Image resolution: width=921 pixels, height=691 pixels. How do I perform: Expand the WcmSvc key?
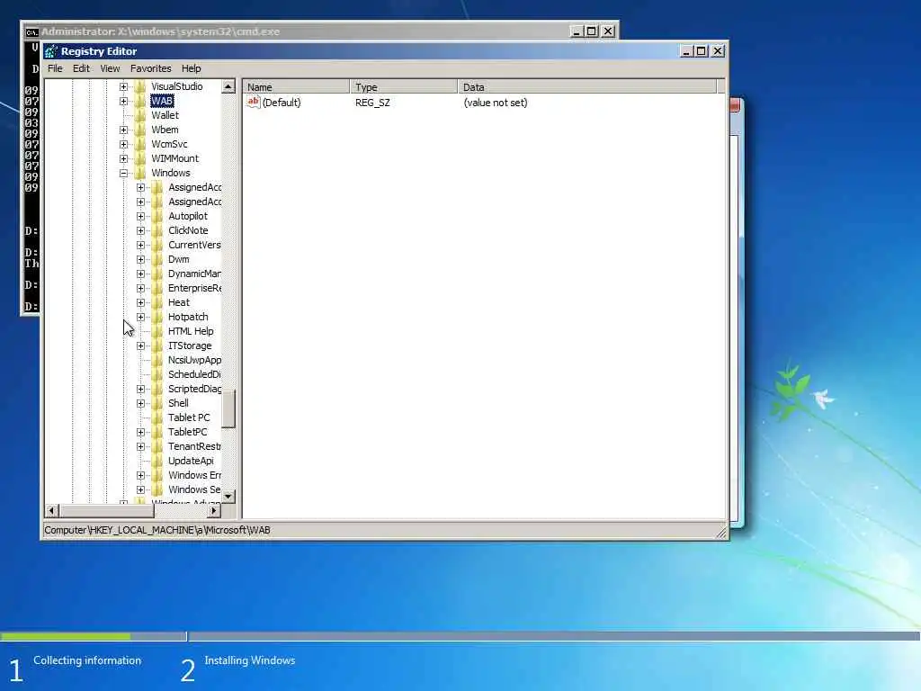tap(123, 145)
